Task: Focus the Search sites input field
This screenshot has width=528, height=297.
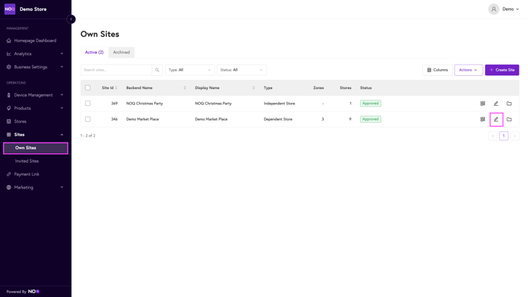Action: click(x=117, y=70)
